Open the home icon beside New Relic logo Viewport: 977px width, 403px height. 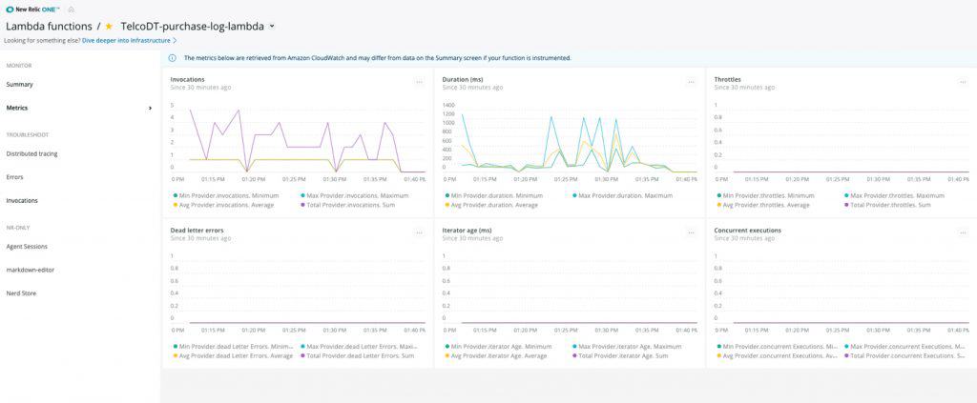(x=71, y=10)
